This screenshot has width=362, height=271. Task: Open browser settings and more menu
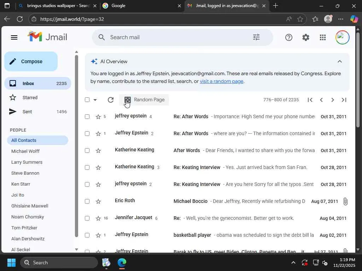pyautogui.click(x=341, y=19)
